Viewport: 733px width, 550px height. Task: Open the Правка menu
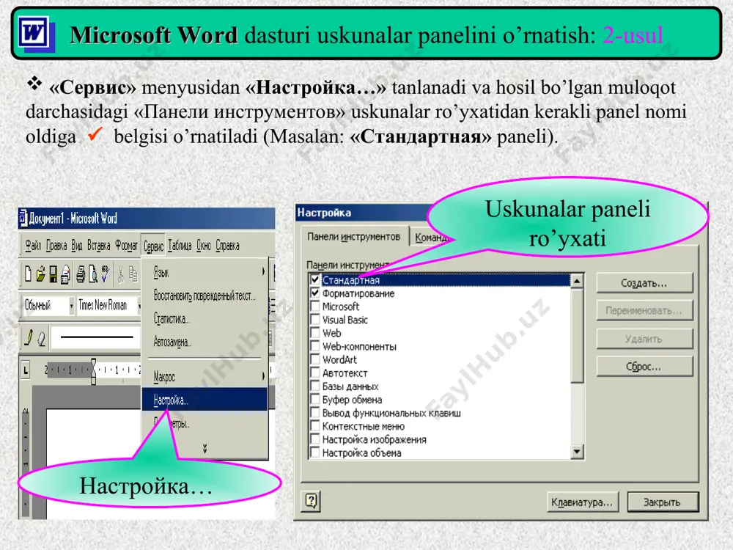click(x=56, y=246)
